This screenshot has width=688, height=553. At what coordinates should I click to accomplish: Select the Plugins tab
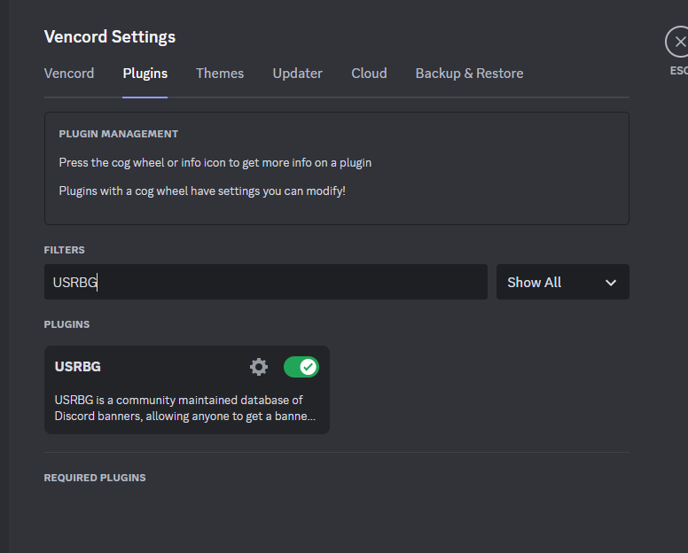pos(145,74)
